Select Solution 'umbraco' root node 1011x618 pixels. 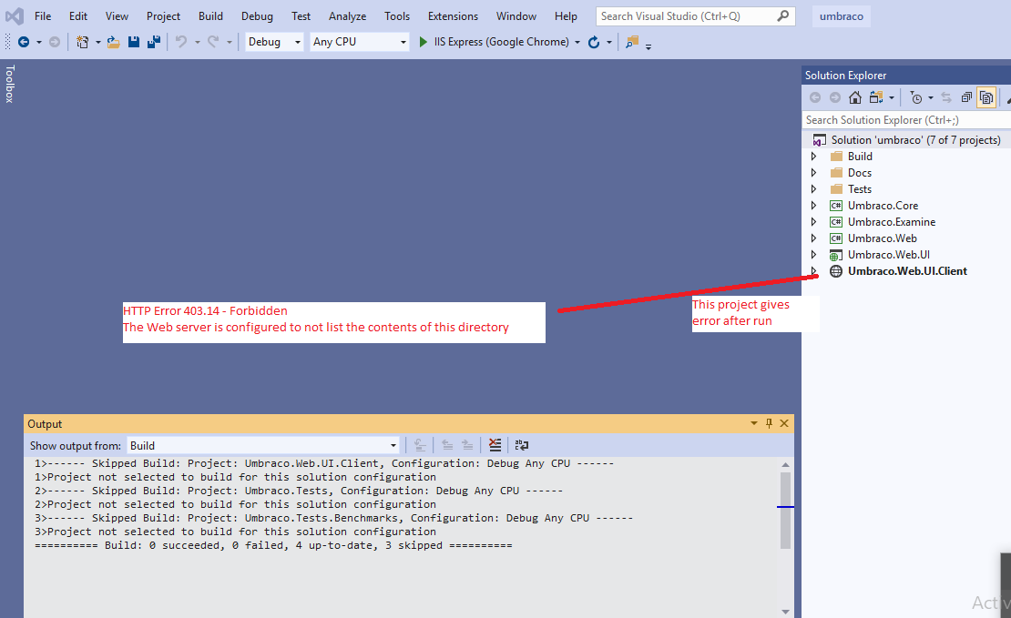pos(915,140)
